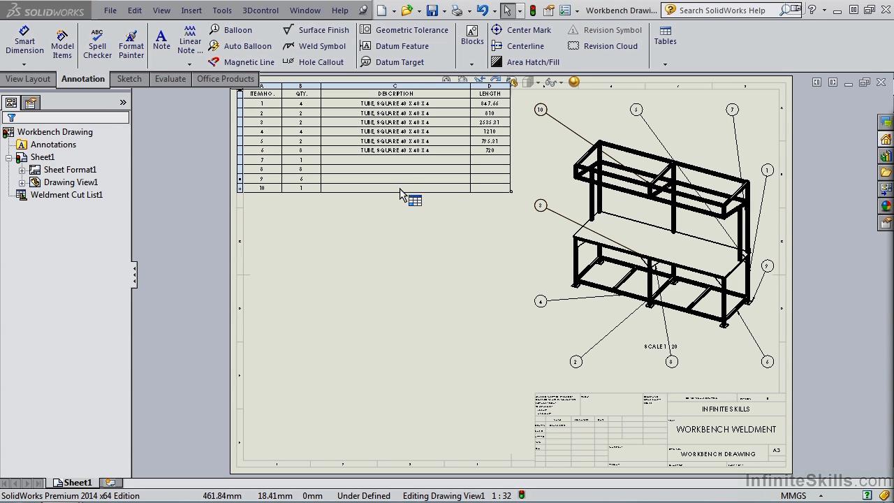Select the Smart Dimension tool
Viewport: 894px width, 503px height.
24,41
